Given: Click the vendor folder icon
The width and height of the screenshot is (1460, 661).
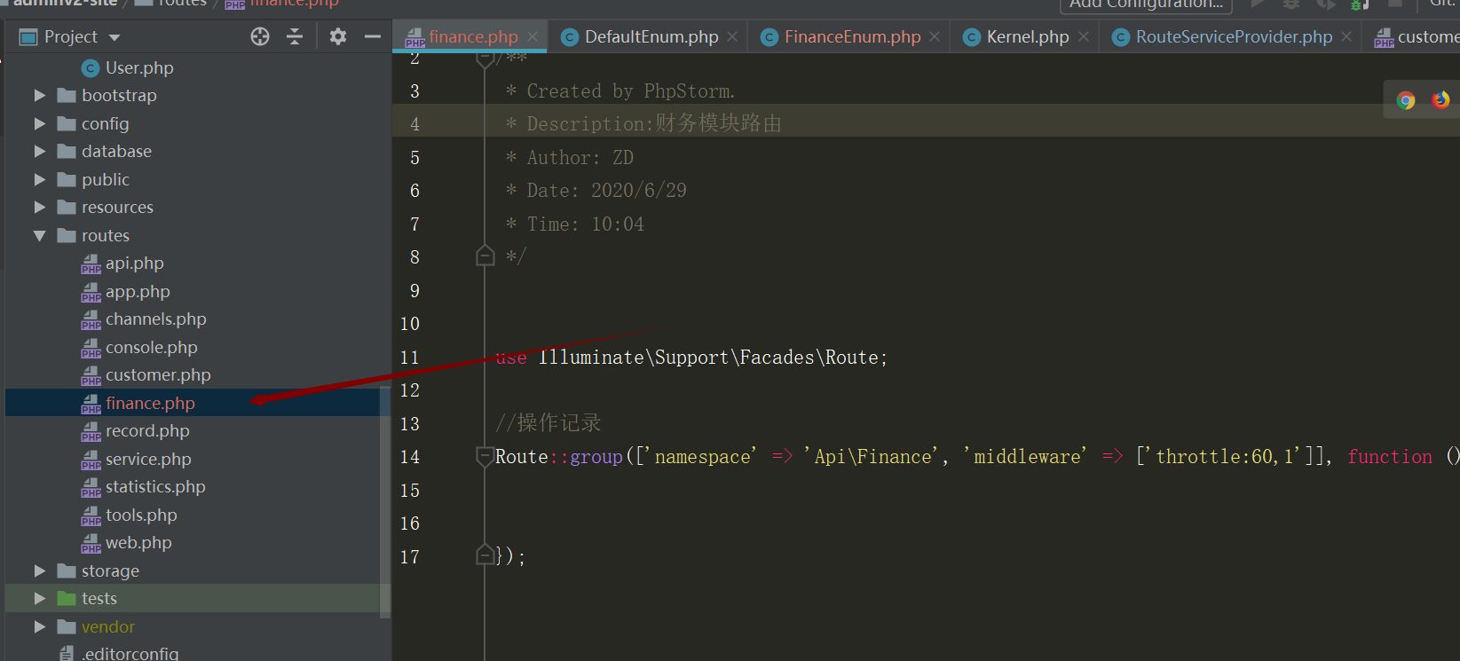Looking at the screenshot, I should (x=67, y=626).
